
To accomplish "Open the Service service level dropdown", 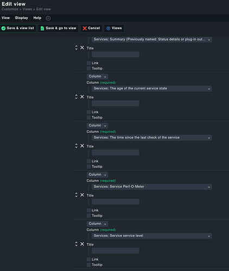I will [152, 236].
